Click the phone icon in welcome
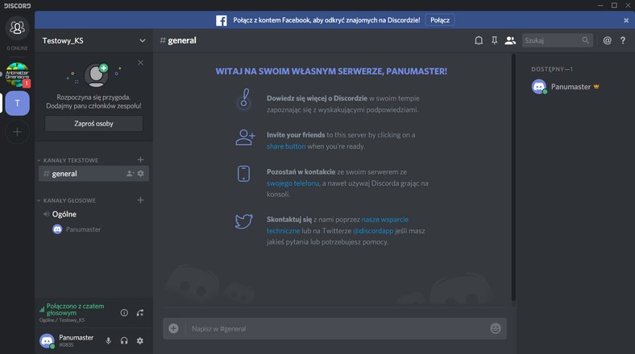This screenshot has height=354, width=635. [x=244, y=174]
